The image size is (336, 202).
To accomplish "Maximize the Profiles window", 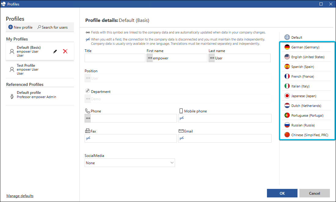I will point(321,4).
